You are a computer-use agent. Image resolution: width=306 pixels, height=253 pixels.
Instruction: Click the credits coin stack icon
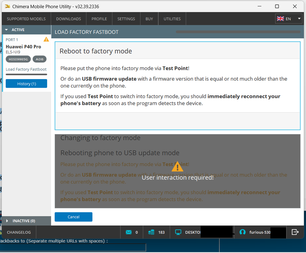coord(151,232)
